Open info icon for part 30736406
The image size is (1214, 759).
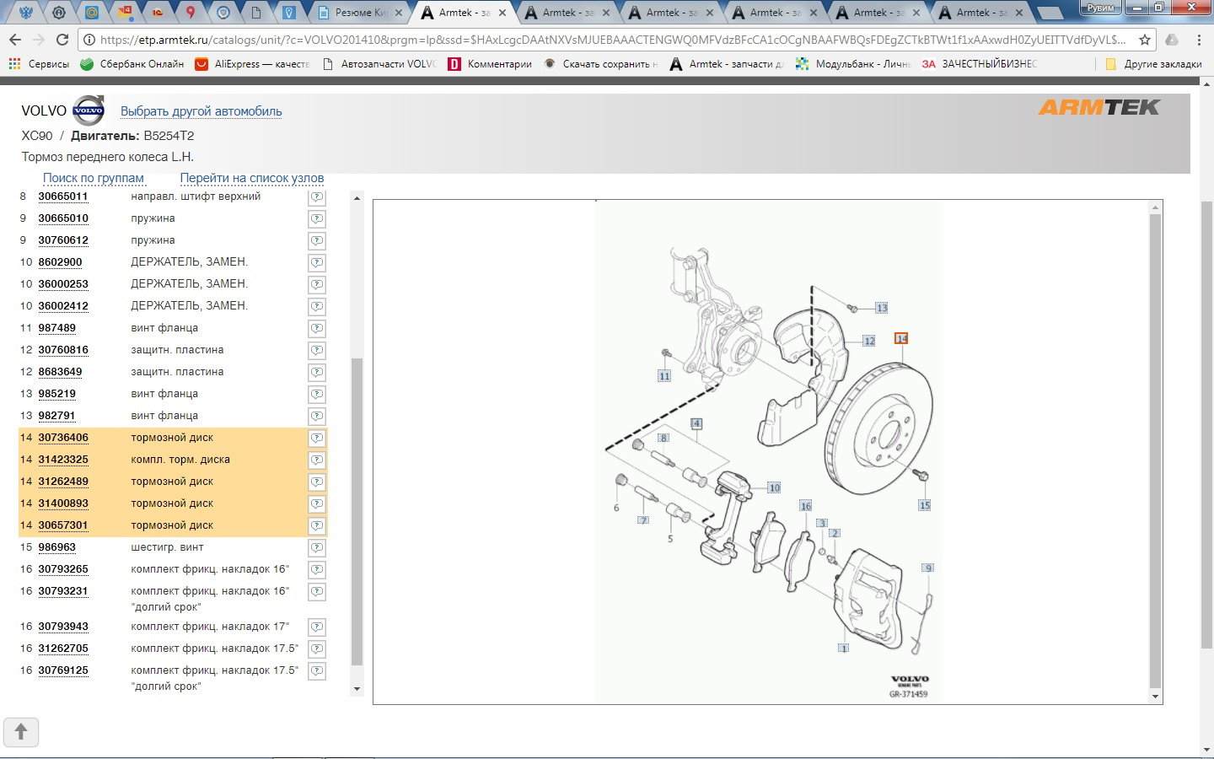[317, 438]
